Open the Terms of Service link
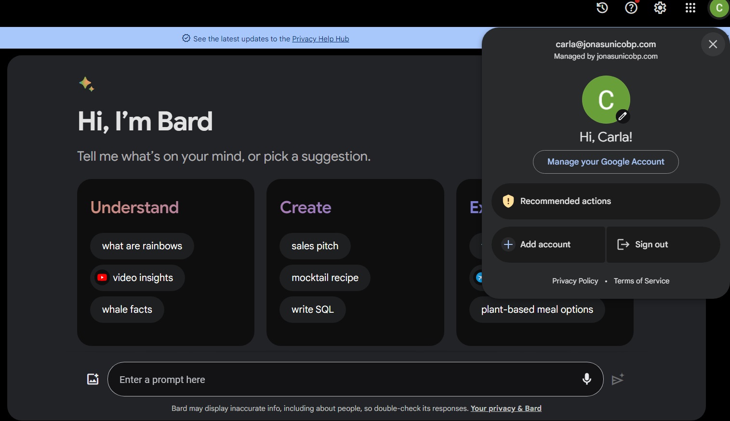The height and width of the screenshot is (421, 730). tap(641, 281)
